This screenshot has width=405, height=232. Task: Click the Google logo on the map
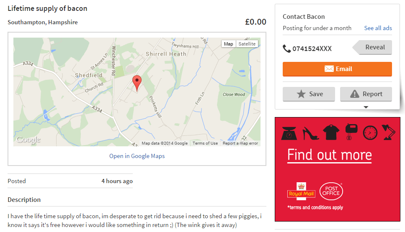[x=28, y=140]
